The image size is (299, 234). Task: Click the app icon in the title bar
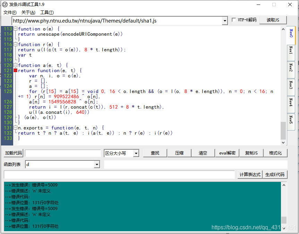point(5,4)
